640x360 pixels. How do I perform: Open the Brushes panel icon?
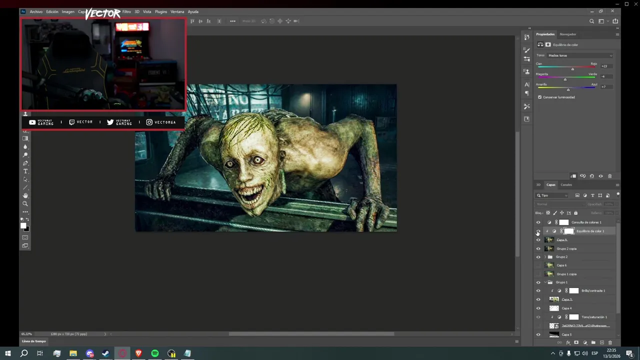(x=526, y=50)
